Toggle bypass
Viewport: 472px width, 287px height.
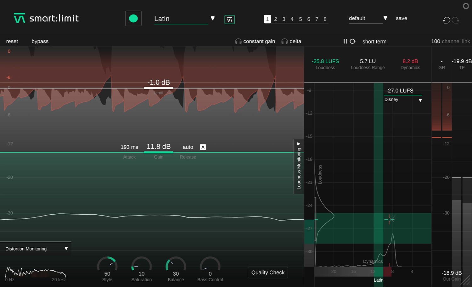pos(40,42)
